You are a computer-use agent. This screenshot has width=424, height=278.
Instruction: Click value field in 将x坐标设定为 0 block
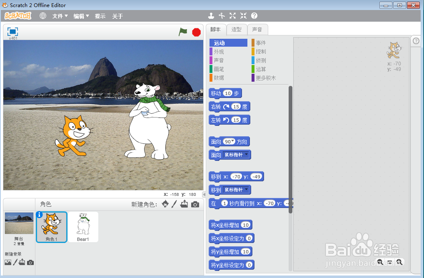tap(249, 238)
